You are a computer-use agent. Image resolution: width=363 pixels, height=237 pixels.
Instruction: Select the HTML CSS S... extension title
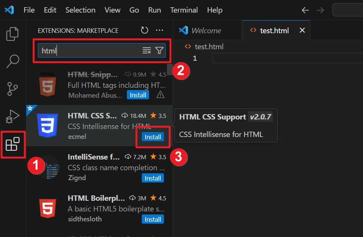click(x=92, y=116)
